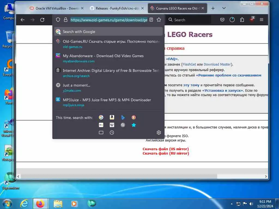
Task: Open the uBlock extension icon with badge
Action: pos(252,19)
